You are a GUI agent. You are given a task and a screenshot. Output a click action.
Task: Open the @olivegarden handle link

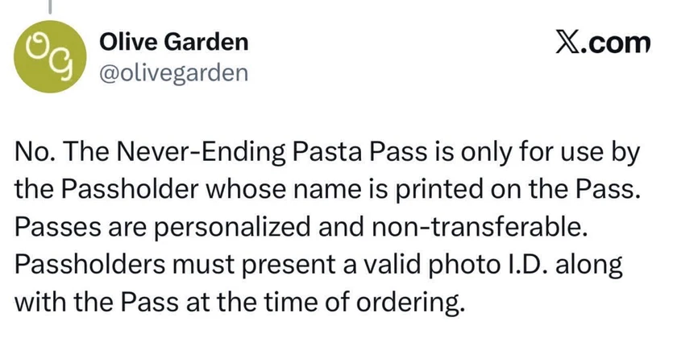click(174, 73)
